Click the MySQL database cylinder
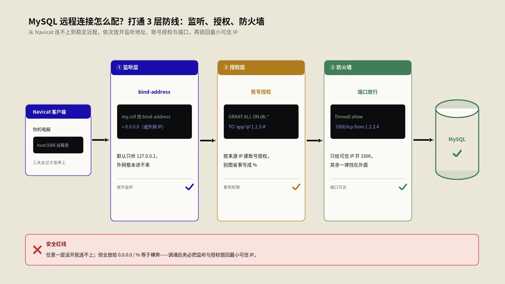The width and height of the screenshot is (505, 284). pos(457,140)
